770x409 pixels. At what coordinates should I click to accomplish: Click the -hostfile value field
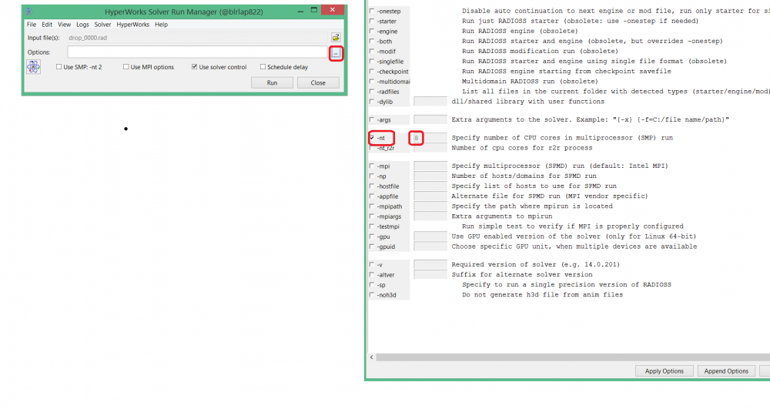pos(430,186)
